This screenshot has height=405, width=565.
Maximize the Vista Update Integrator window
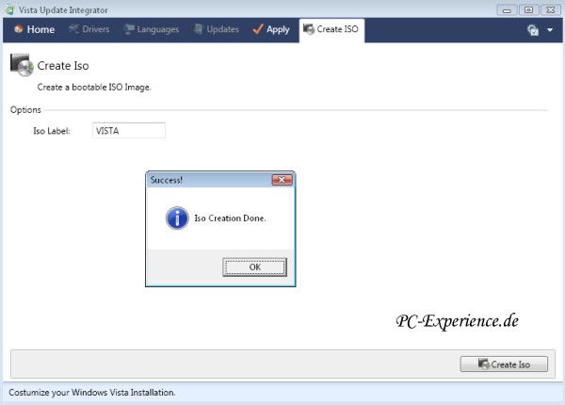(528, 9)
